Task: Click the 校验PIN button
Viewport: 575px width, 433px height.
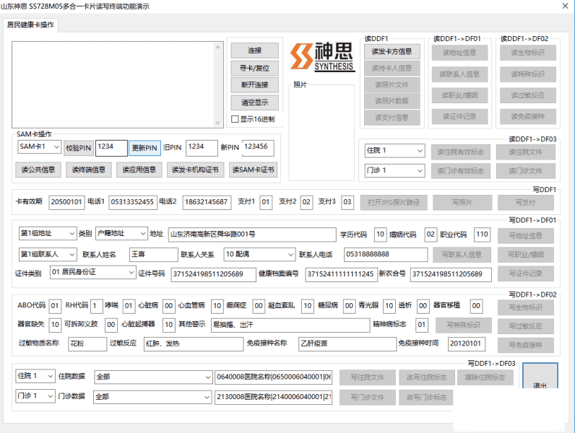Action: coord(78,148)
